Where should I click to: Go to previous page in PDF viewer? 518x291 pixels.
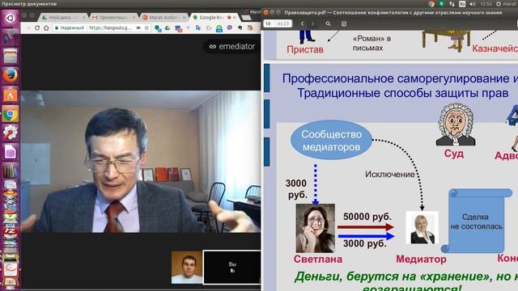(302, 23)
